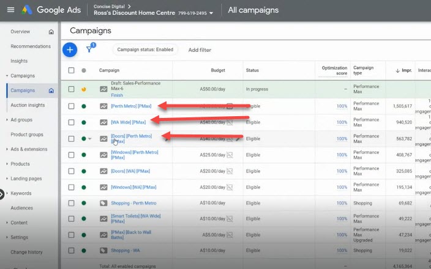Click budget chart icon for [PMax] [Back to Wall Baths]
Screen dimensions: 431x269
tap(230, 235)
